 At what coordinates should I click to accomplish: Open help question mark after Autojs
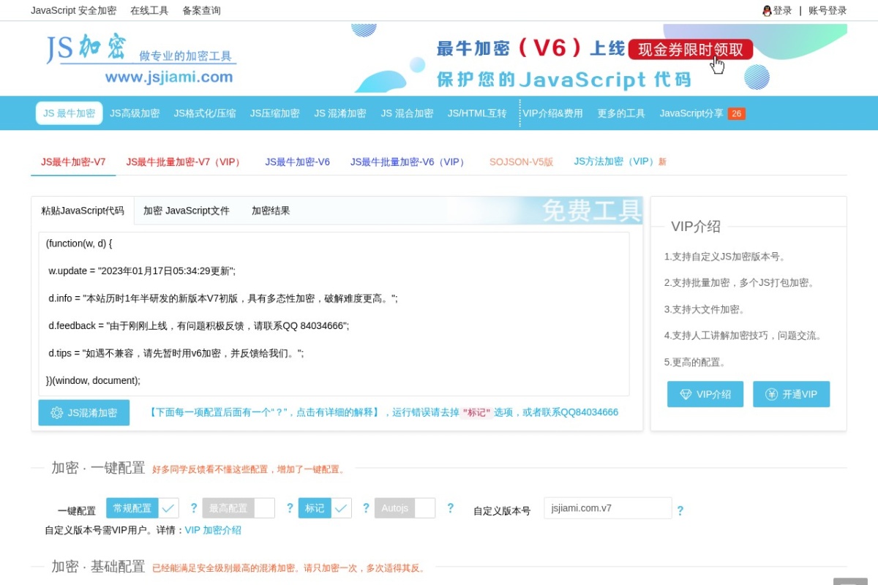point(450,507)
